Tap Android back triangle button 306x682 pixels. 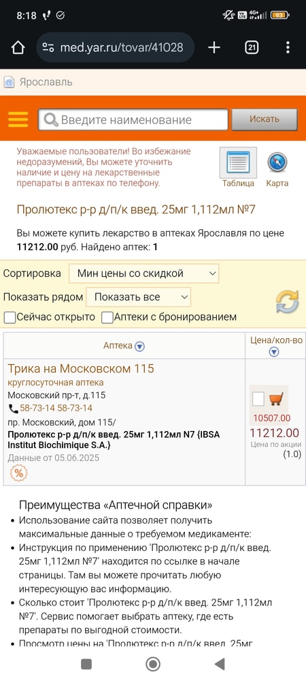[220, 664]
